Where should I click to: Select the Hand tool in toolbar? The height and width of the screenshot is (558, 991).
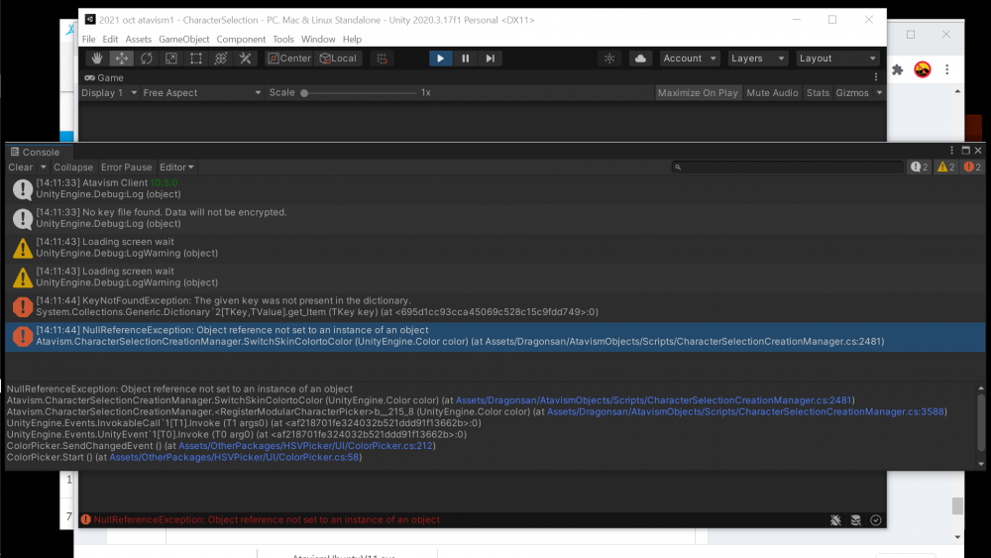pyautogui.click(x=96, y=58)
